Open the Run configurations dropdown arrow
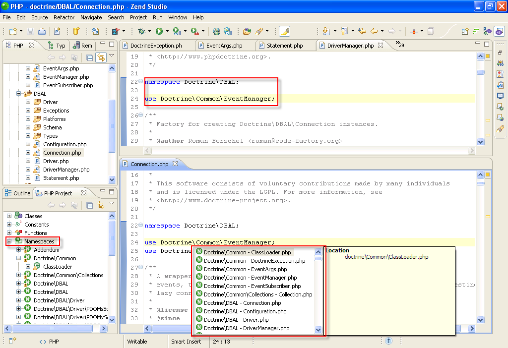508x348 pixels. [x=167, y=31]
